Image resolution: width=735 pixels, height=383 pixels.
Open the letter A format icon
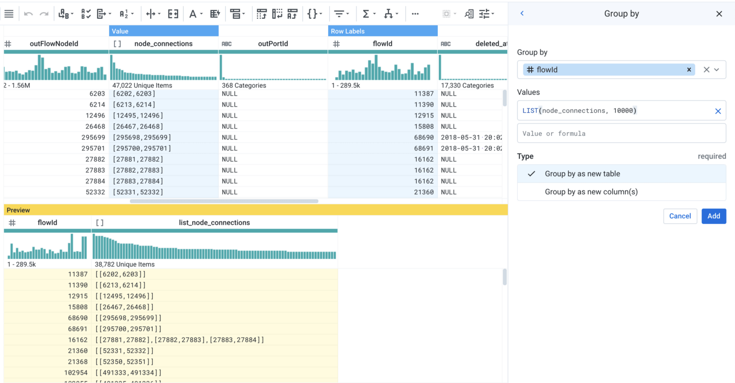click(x=196, y=14)
